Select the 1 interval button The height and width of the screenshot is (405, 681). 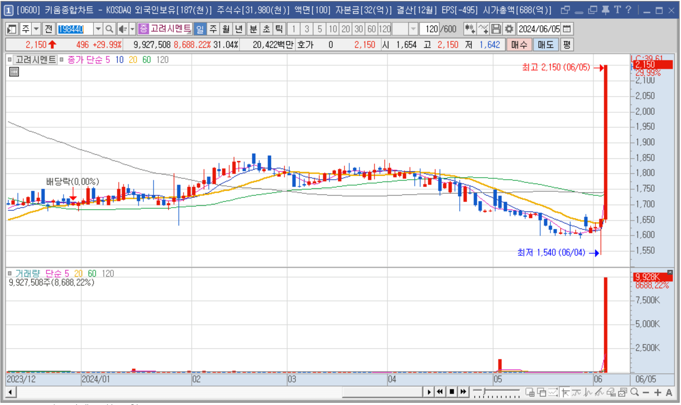tap(294, 29)
